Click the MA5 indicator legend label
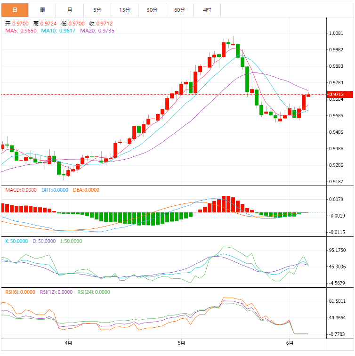The height and width of the screenshot is (356, 355). click(21, 31)
